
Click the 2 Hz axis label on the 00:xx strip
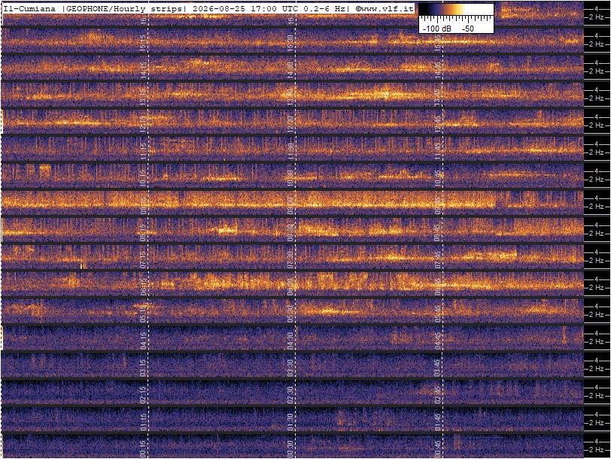pyautogui.click(x=596, y=450)
